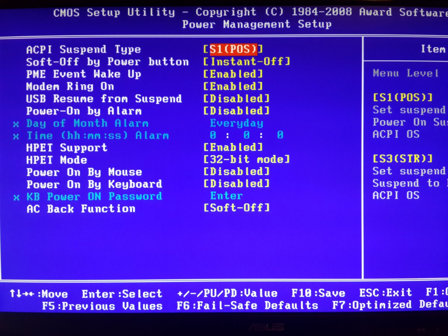The height and width of the screenshot is (336, 448).
Task: Select the ACPI Suspend Type value S1(POS)
Action: pyautogui.click(x=233, y=49)
